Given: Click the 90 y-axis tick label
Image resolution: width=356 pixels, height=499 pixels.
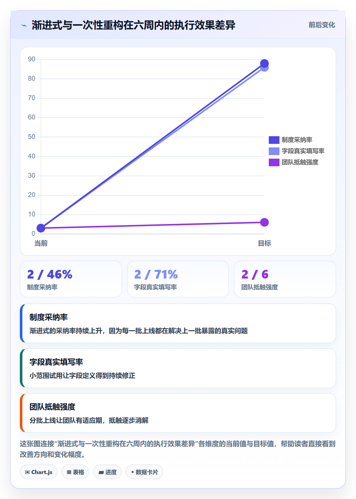Looking at the screenshot, I should (x=32, y=59).
